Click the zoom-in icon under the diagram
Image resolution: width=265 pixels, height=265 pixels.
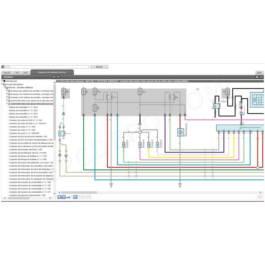[x=75, y=197]
